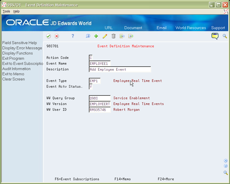Click the Event Actv Status field

tap(91, 87)
